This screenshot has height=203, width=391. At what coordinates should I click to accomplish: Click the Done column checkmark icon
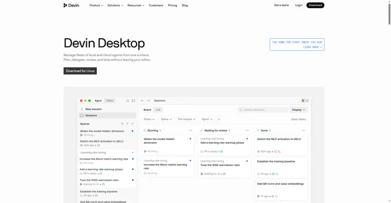(x=258, y=130)
